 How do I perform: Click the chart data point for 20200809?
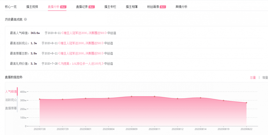[x=132, y=96]
